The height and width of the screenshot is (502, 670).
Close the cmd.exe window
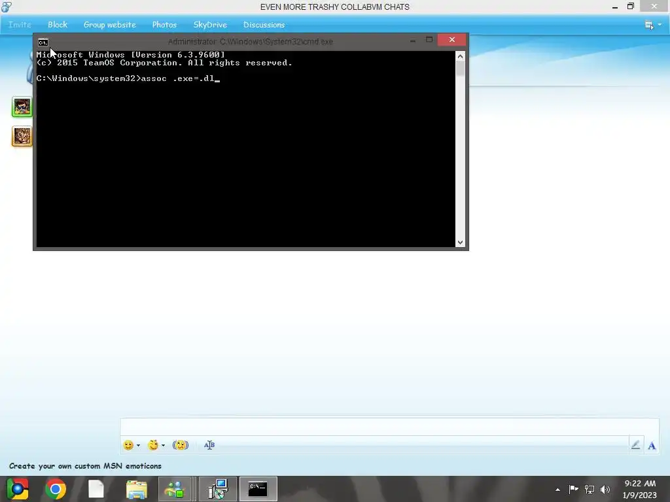tap(452, 40)
